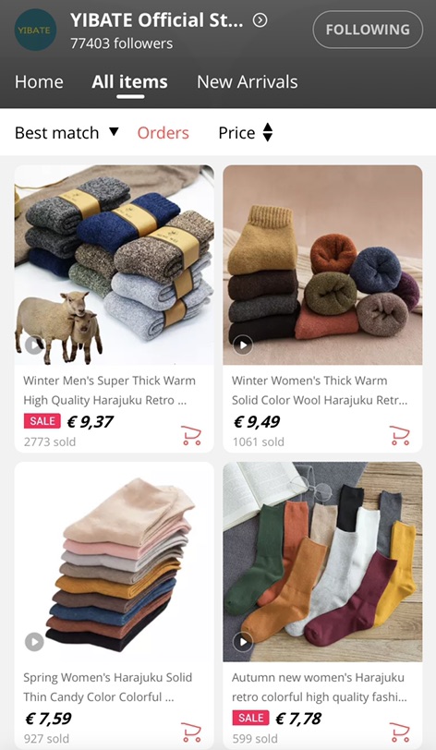Sort by Price using the up-down arrows
436x750 pixels.
pyautogui.click(x=246, y=132)
